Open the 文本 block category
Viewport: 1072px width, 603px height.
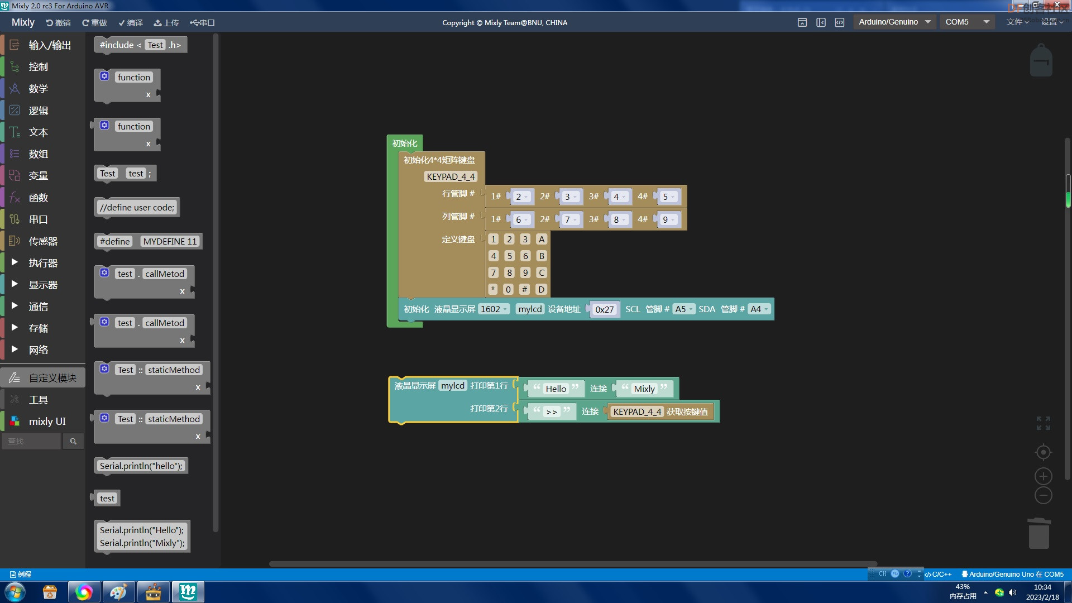click(x=44, y=132)
